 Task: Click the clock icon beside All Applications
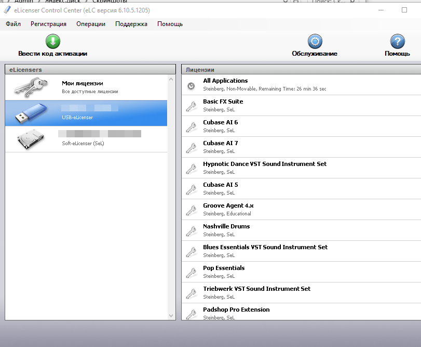coord(191,86)
